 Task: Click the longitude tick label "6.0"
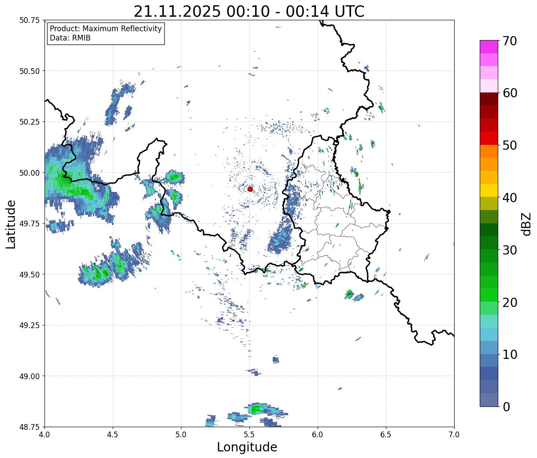tap(318, 435)
